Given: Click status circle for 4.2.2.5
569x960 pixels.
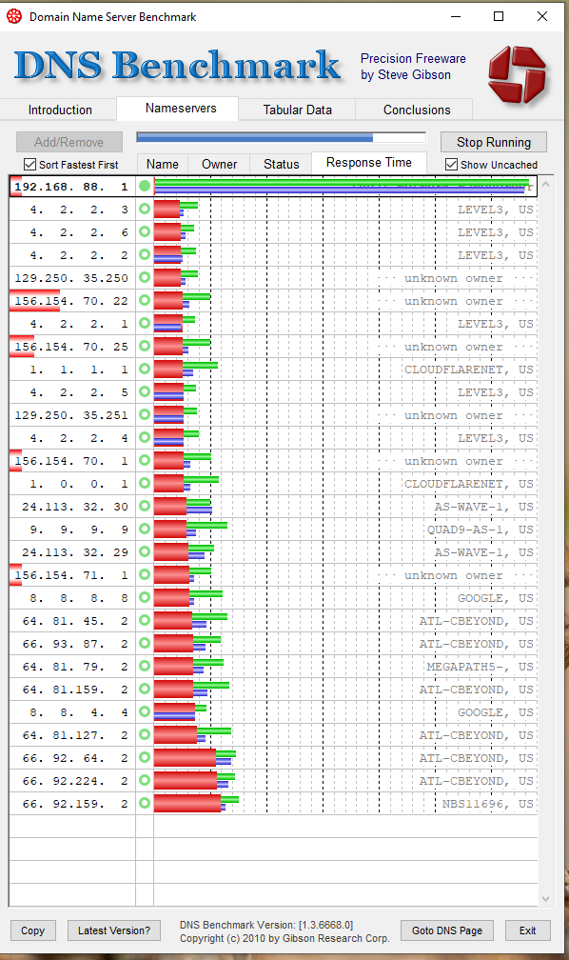Looking at the screenshot, I should coord(145,391).
